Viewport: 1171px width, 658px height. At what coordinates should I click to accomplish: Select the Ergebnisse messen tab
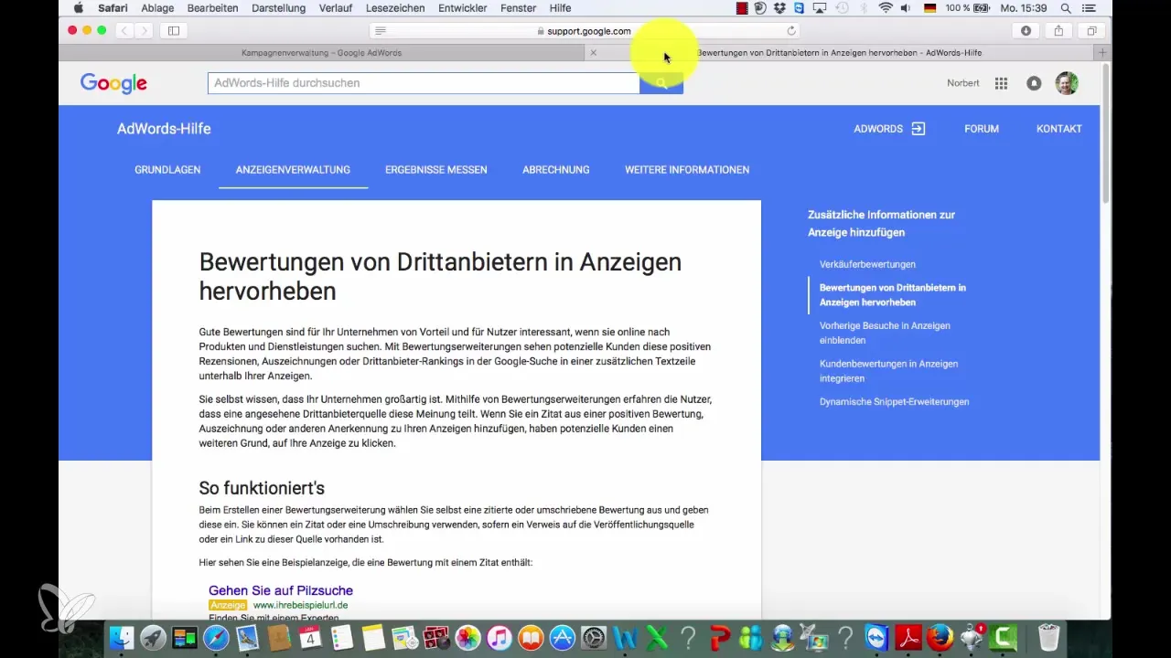(436, 170)
